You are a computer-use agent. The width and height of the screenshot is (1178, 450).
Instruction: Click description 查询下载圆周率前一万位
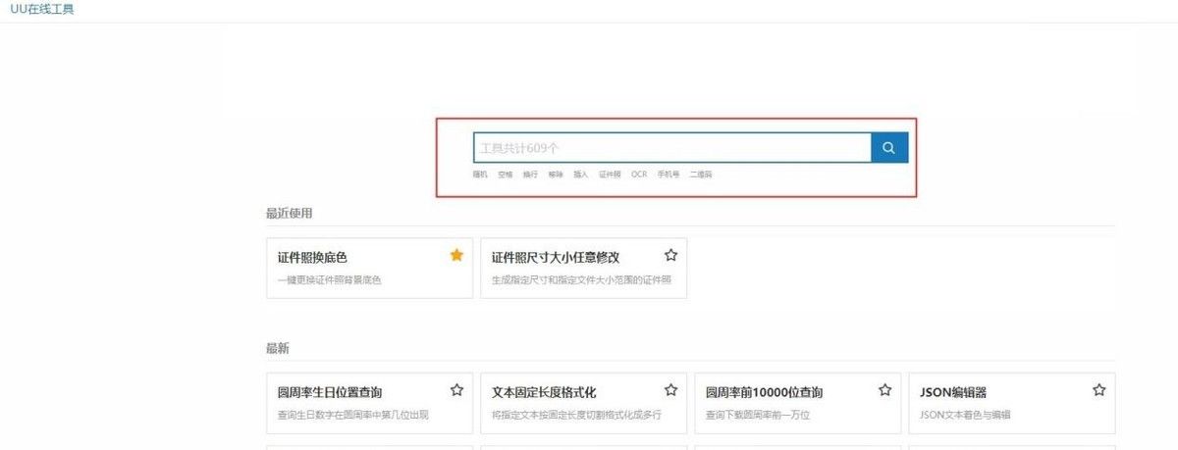[x=758, y=415]
